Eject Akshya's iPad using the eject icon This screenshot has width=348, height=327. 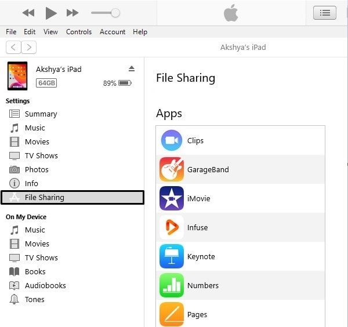132,68
